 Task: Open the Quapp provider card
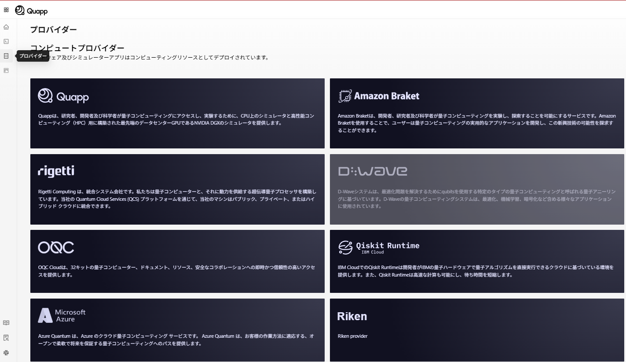(x=177, y=113)
